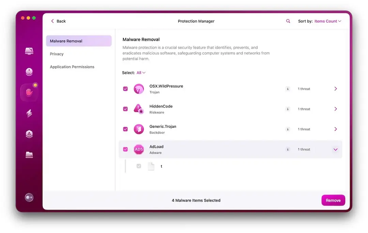Click the OSX.WildPressure trojan icon

point(139,89)
